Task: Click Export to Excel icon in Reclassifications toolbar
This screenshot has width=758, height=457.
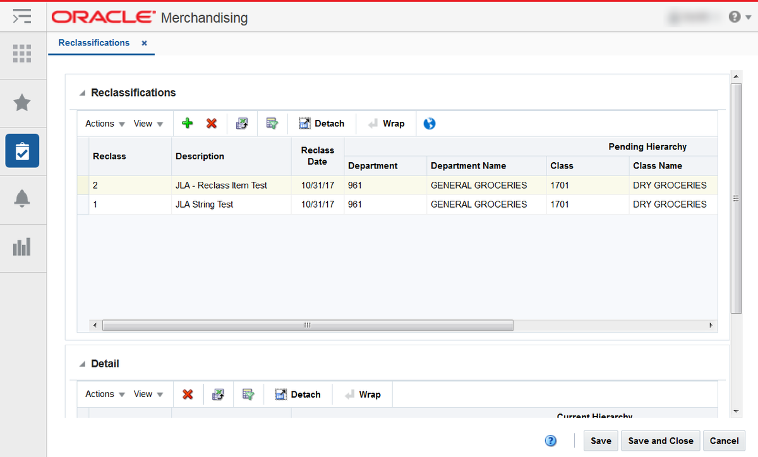Action: coord(242,124)
